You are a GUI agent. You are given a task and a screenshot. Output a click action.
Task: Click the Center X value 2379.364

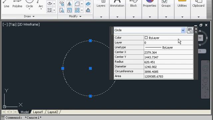pos(168,52)
